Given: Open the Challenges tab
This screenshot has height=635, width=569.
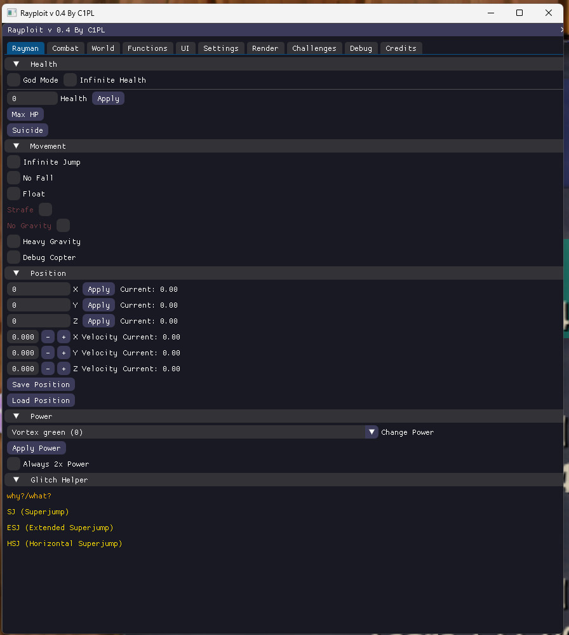Looking at the screenshot, I should click(x=314, y=48).
